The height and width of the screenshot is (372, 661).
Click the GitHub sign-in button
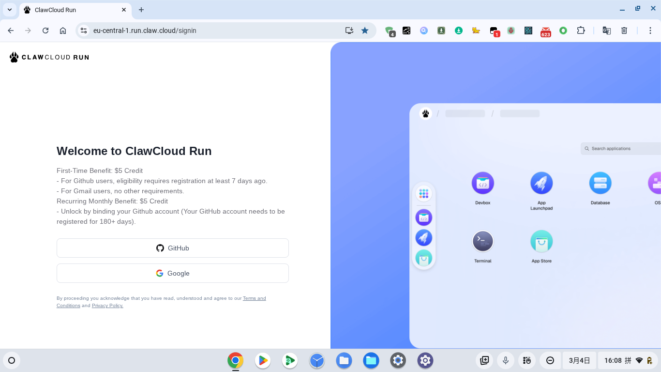pyautogui.click(x=173, y=248)
